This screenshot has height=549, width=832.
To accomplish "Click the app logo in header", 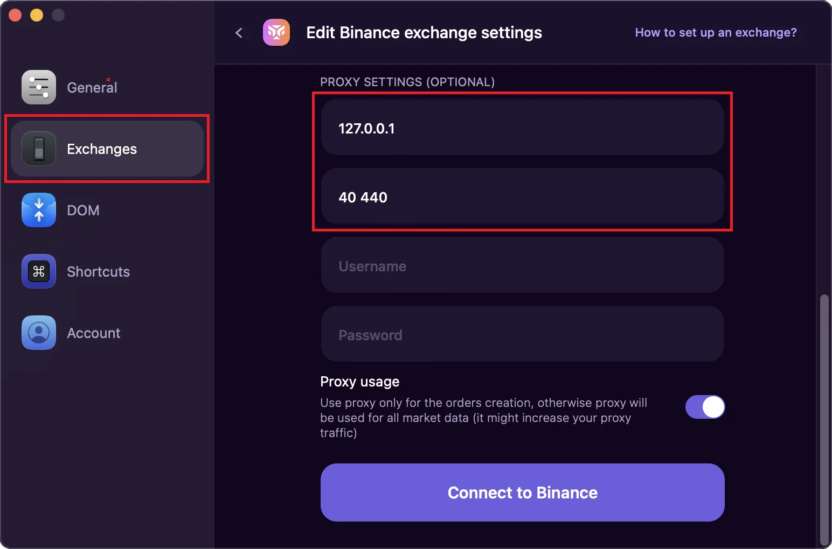I will (x=276, y=32).
